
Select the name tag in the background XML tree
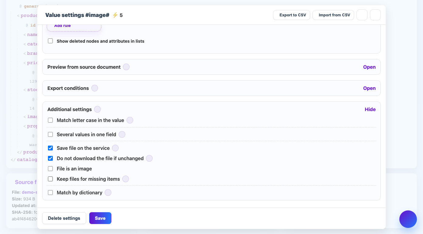[x=32, y=35]
